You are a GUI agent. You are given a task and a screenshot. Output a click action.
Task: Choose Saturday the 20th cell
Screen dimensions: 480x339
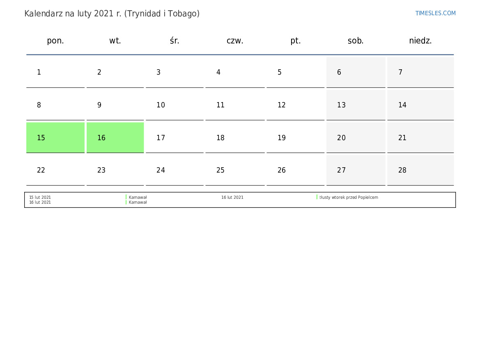click(356, 138)
